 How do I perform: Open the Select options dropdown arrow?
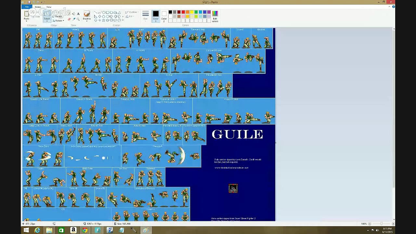pyautogui.click(x=47, y=21)
